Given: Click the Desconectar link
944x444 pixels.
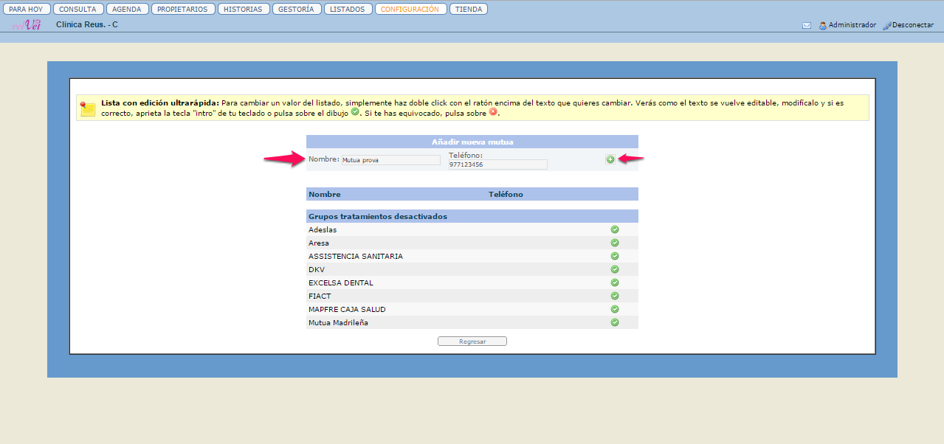Looking at the screenshot, I should (912, 25).
